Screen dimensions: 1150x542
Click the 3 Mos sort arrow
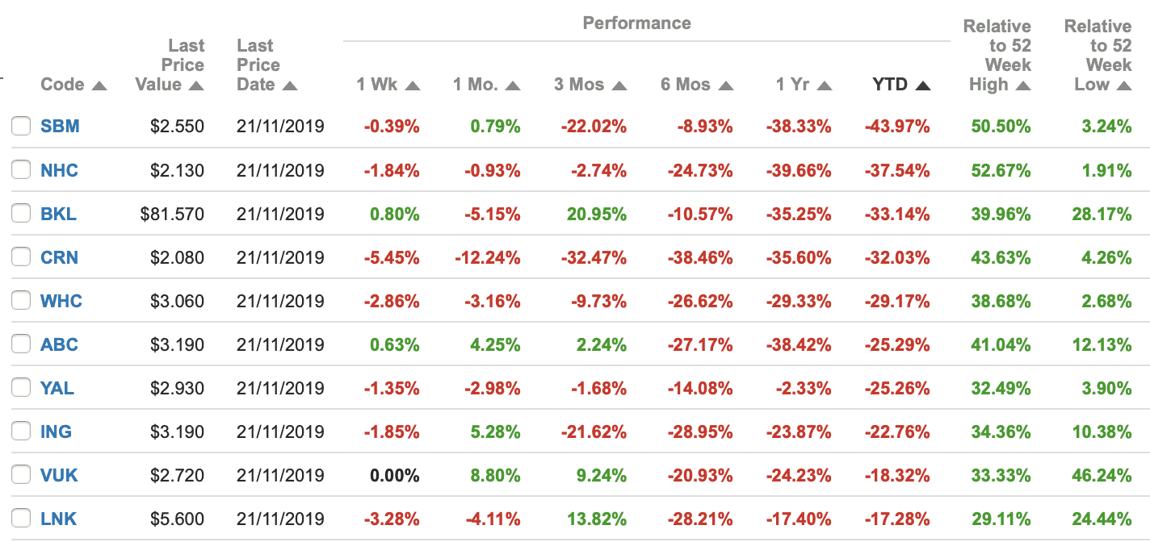click(x=619, y=85)
